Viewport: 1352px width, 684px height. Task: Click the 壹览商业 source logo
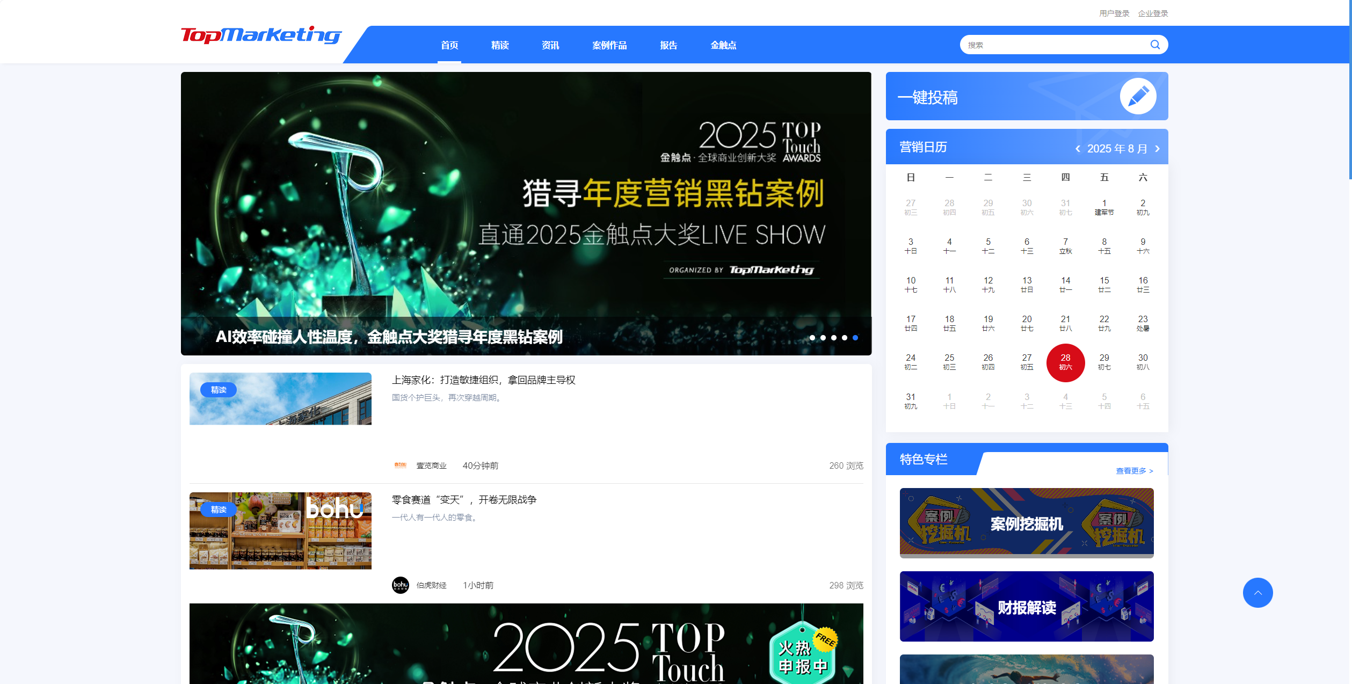(401, 465)
